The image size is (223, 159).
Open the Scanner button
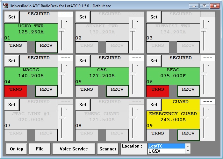point(108,149)
